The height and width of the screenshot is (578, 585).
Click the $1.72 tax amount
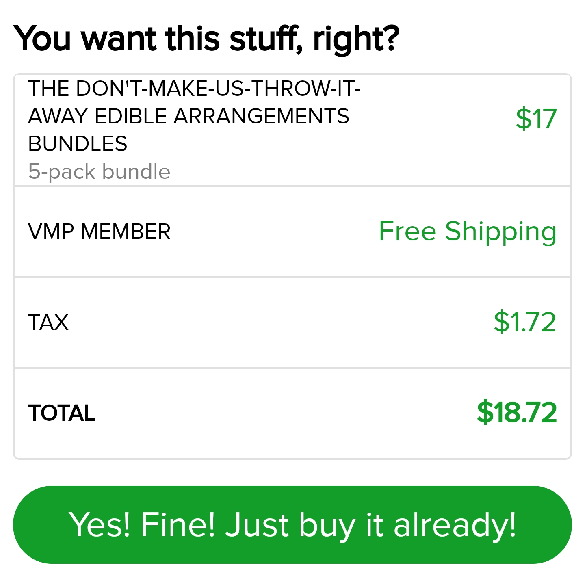(x=524, y=322)
